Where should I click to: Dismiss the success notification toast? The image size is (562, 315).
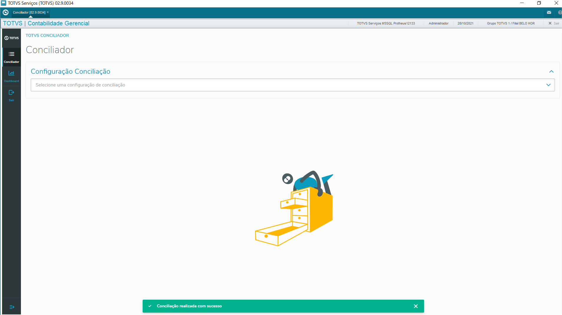point(416,306)
